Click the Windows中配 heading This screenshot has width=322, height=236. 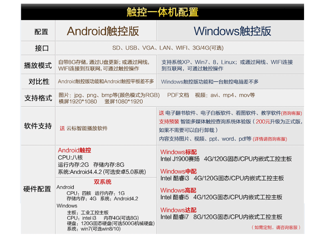[178, 171]
